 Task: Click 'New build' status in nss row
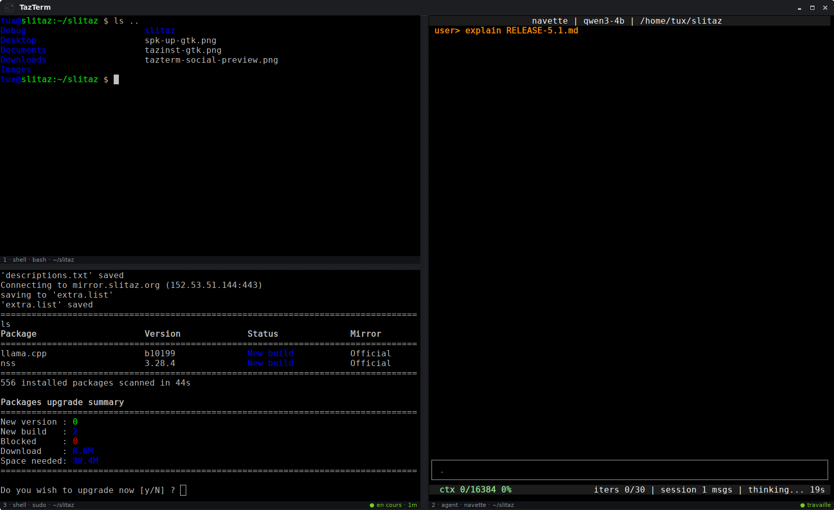point(271,363)
